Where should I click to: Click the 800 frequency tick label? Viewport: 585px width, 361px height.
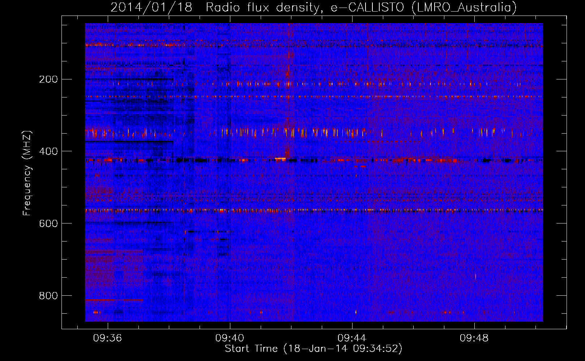(48, 296)
